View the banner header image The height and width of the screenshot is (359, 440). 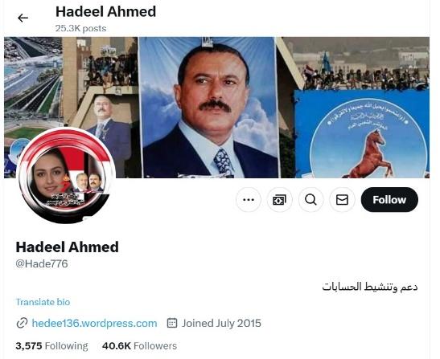tap(216, 108)
